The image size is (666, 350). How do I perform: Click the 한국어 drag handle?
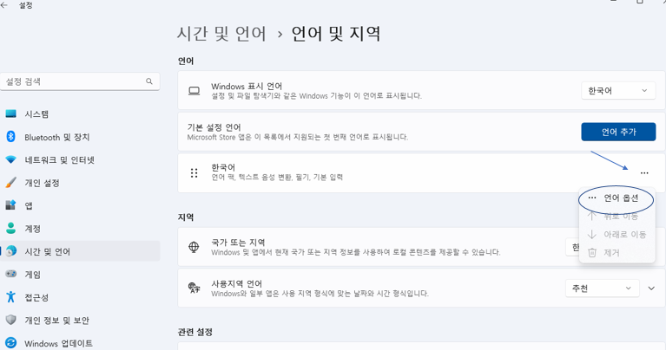(195, 172)
